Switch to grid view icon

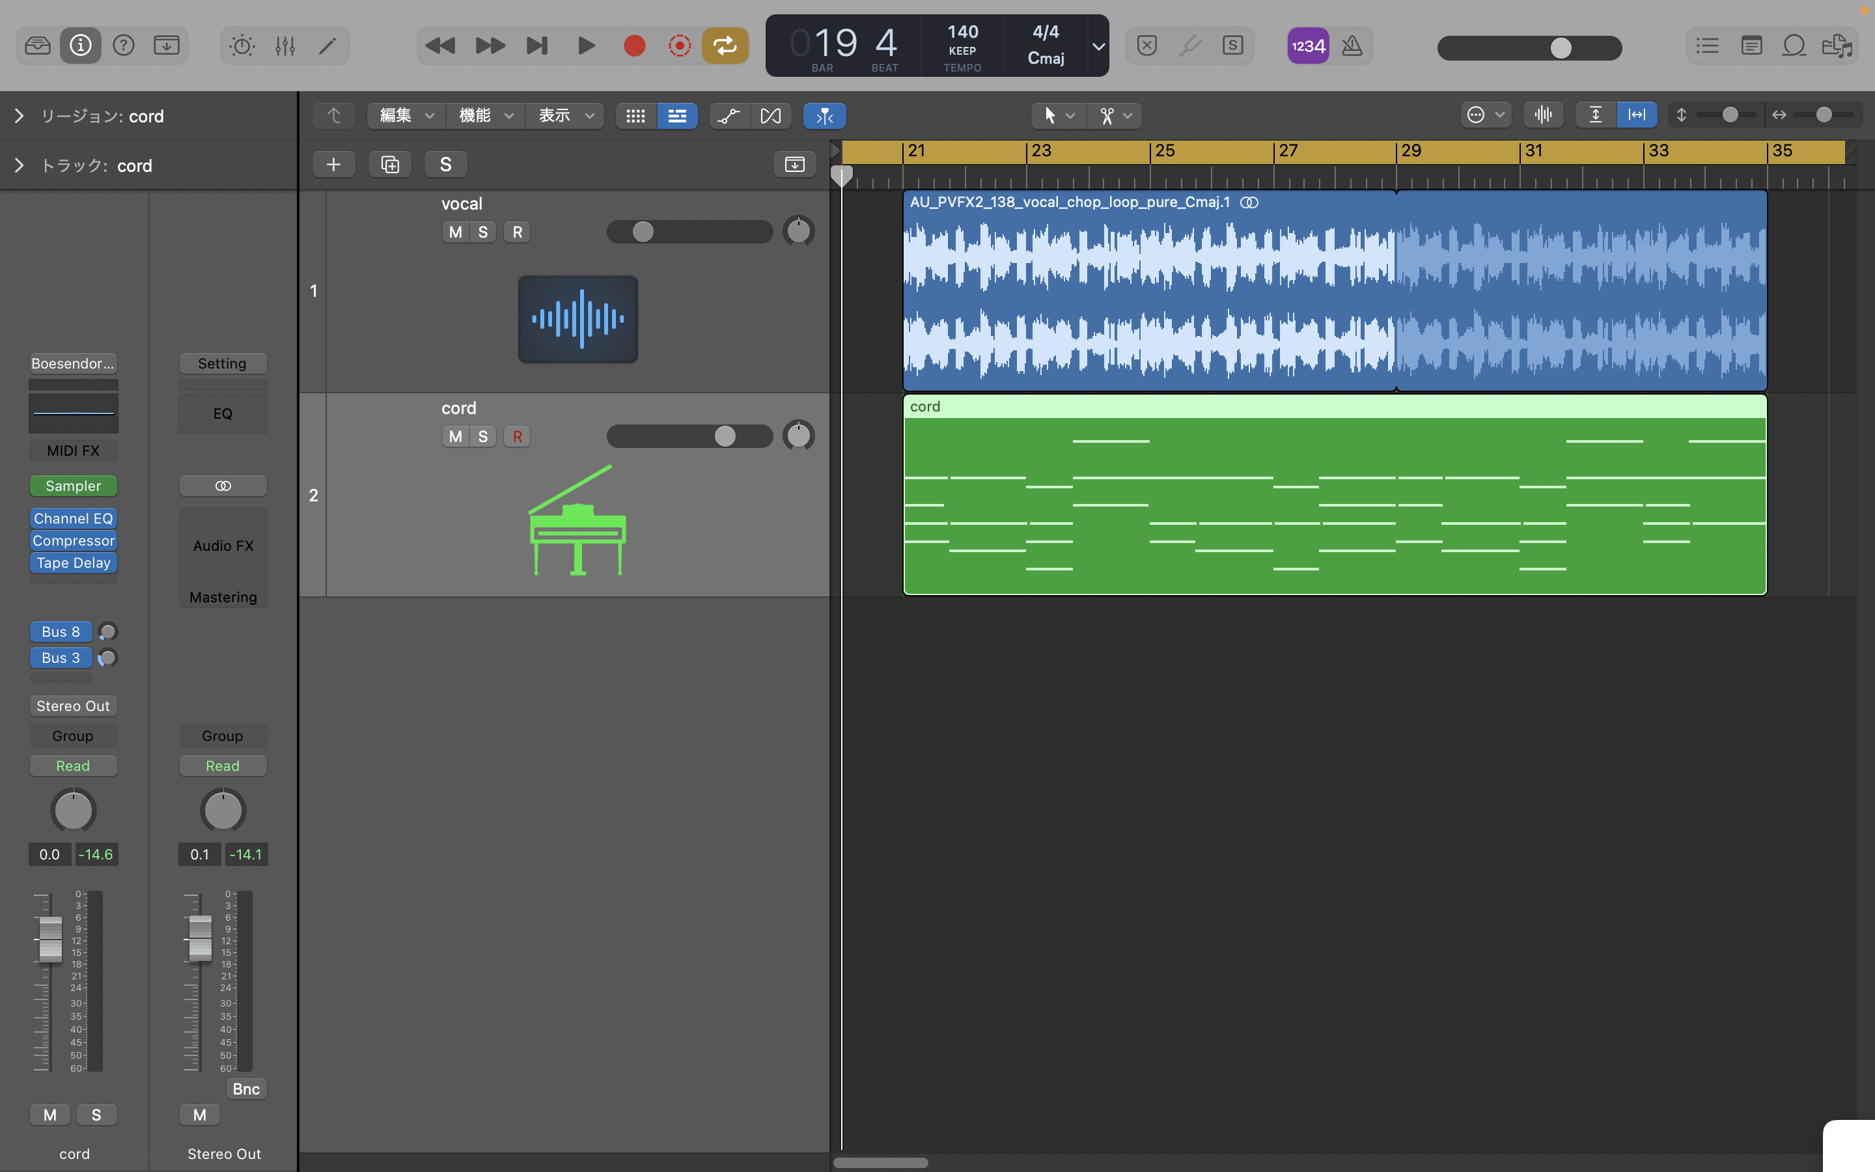coord(635,115)
